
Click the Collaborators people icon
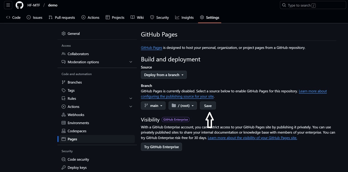coord(63,54)
